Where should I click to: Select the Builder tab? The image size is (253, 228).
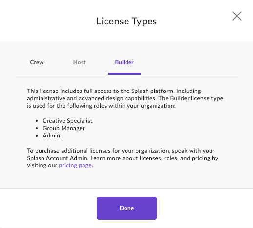(124, 62)
